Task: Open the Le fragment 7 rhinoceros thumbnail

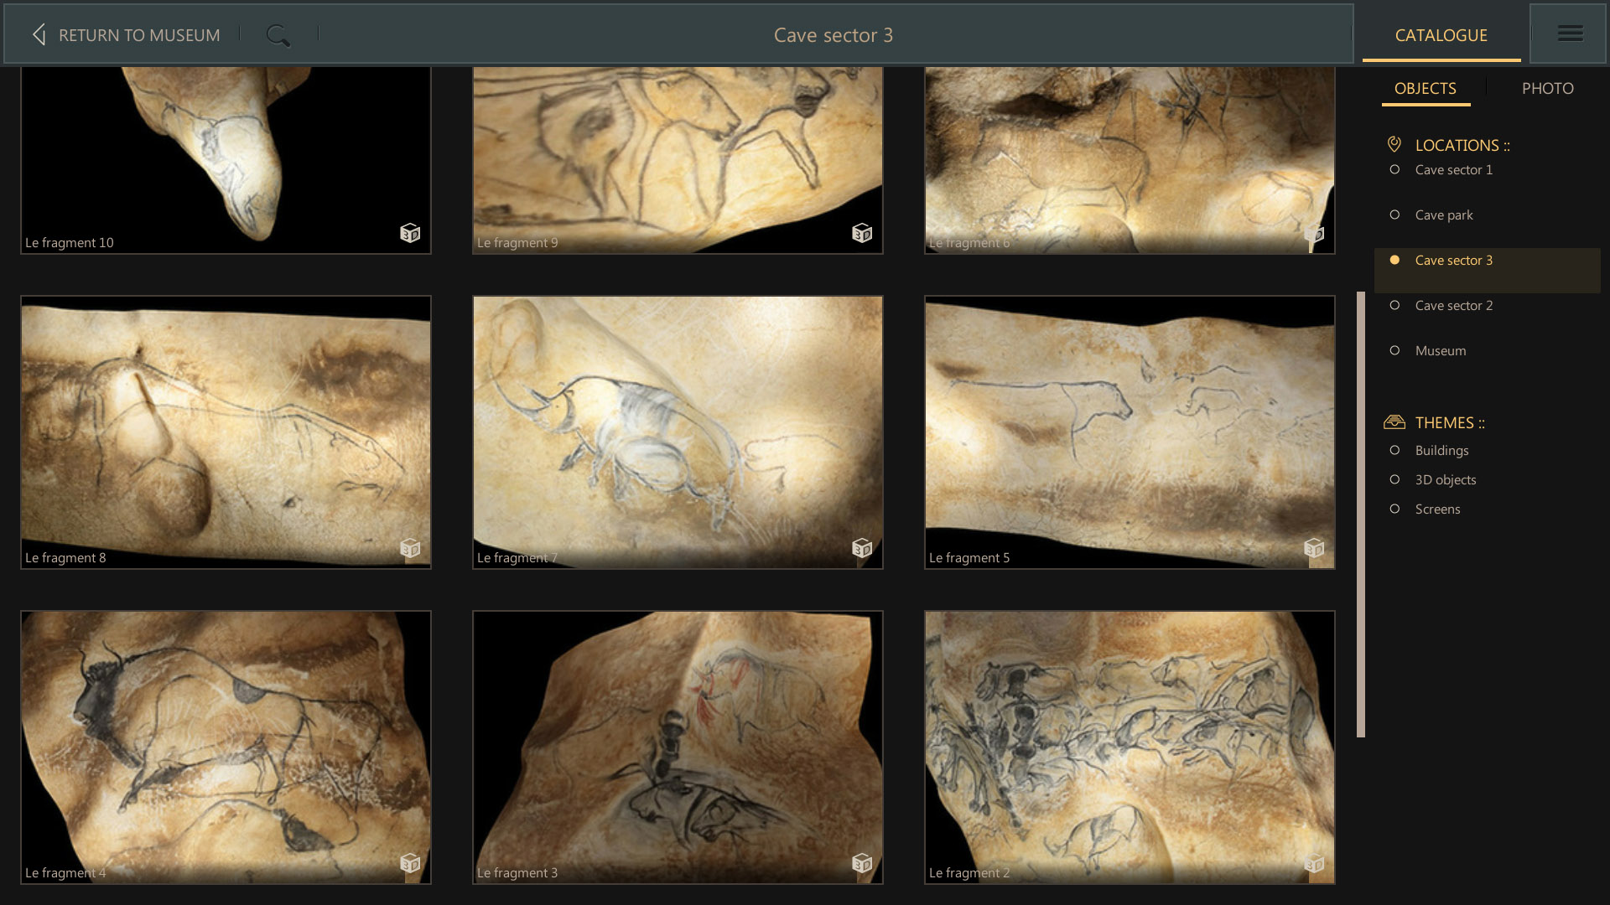Action: click(678, 432)
